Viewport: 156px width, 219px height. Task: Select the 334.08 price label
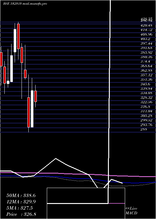146,93
